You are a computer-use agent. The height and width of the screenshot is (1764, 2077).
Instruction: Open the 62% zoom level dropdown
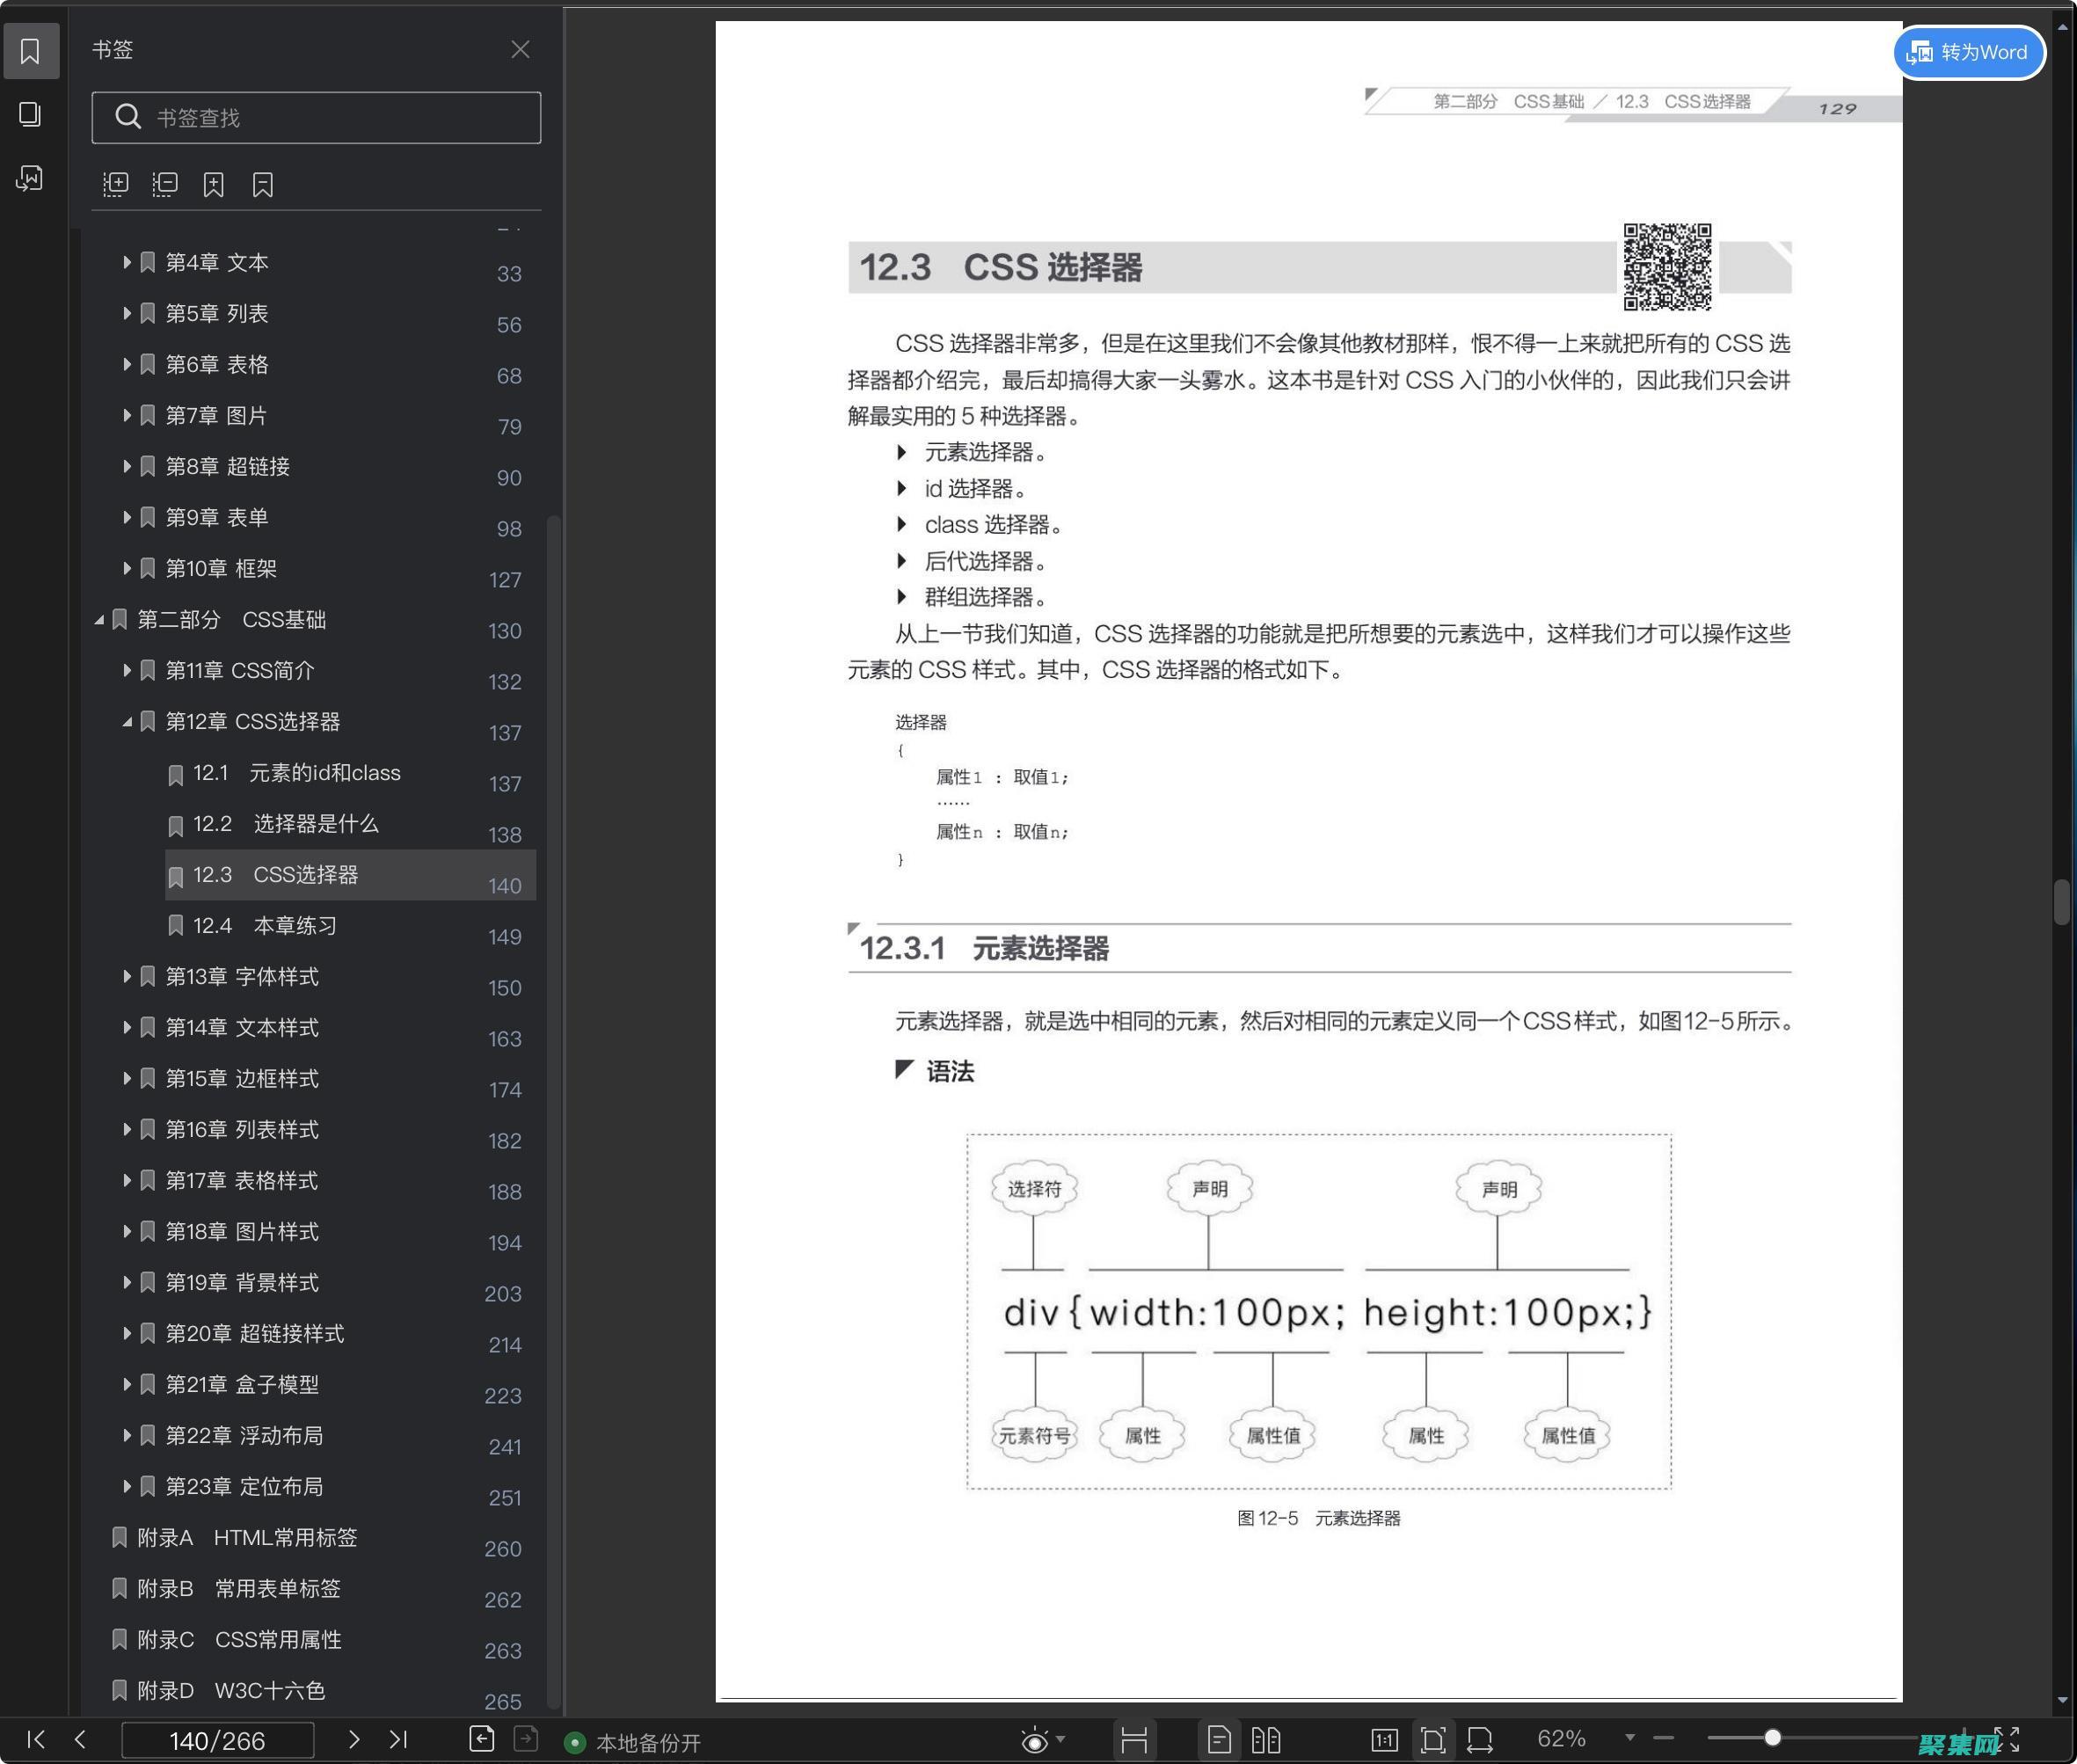point(1630,1740)
